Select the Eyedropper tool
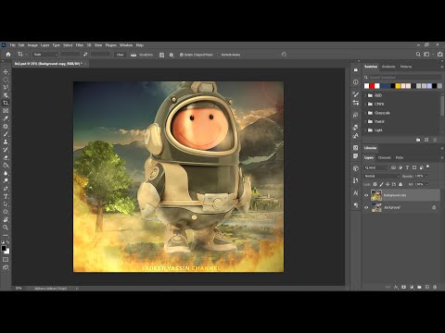The height and width of the screenshot is (333, 445). (6, 118)
